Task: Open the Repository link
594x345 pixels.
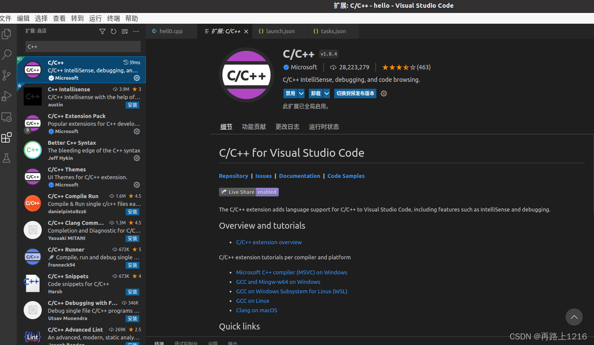Action: point(234,176)
